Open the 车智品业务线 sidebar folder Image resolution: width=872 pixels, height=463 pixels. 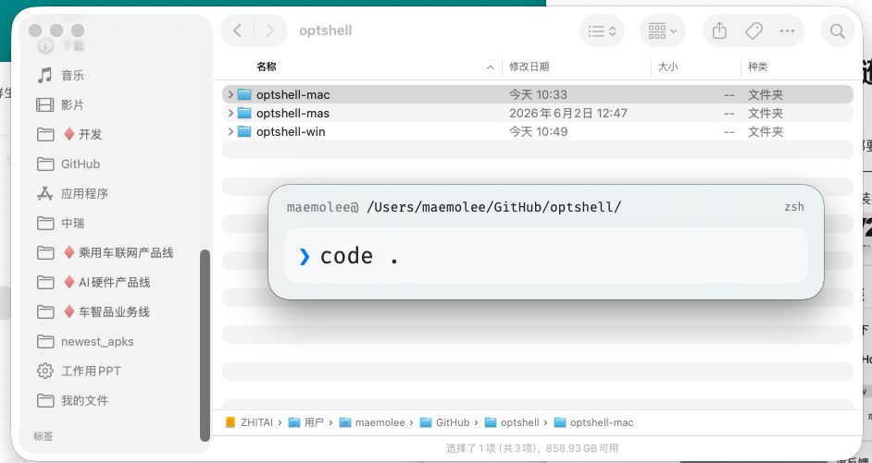pyautogui.click(x=114, y=312)
